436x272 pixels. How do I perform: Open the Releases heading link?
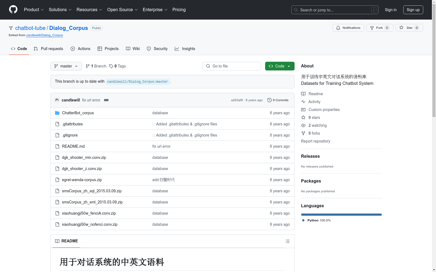pyautogui.click(x=310, y=156)
